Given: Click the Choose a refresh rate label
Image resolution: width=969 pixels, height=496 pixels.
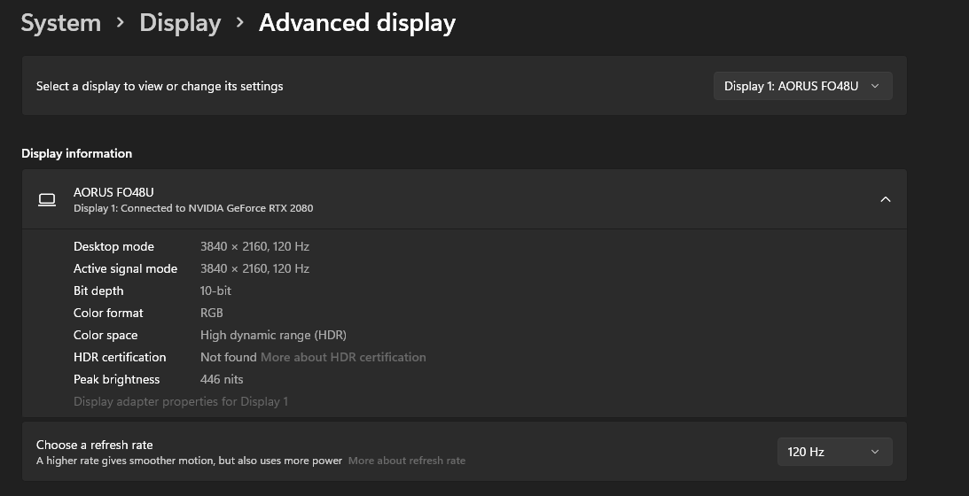Looking at the screenshot, I should coord(95,445).
